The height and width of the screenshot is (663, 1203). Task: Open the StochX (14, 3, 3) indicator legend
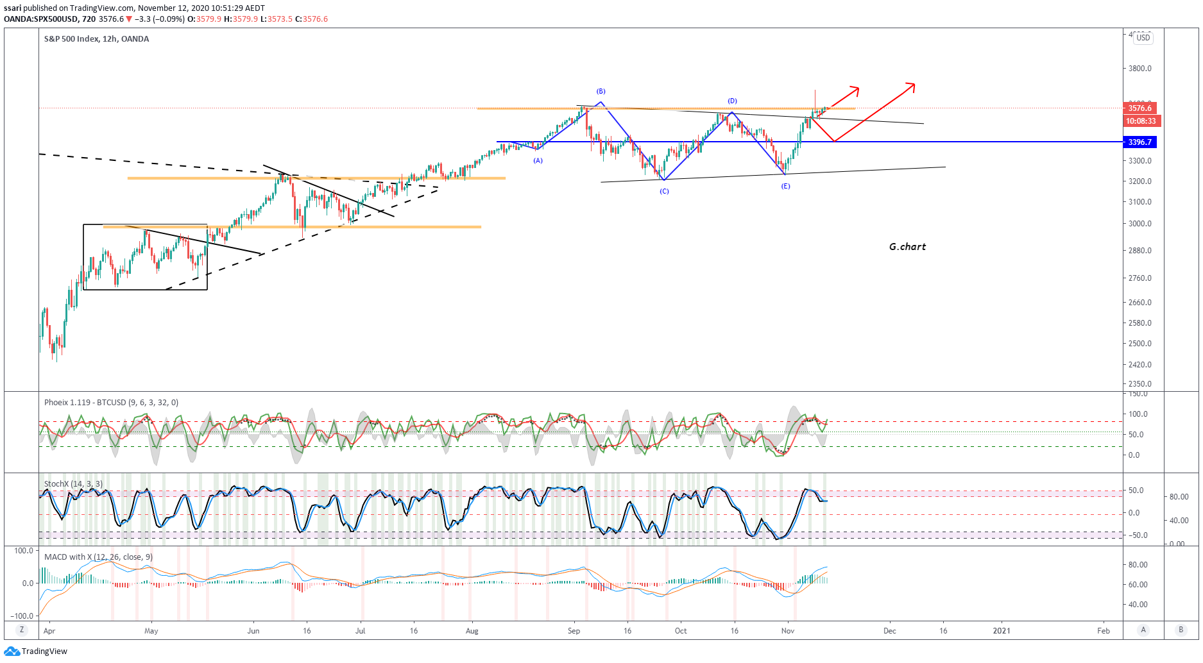click(73, 484)
